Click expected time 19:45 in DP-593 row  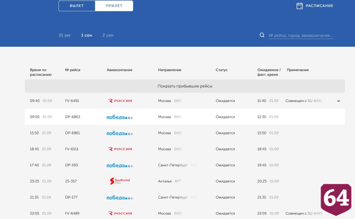tap(262, 165)
